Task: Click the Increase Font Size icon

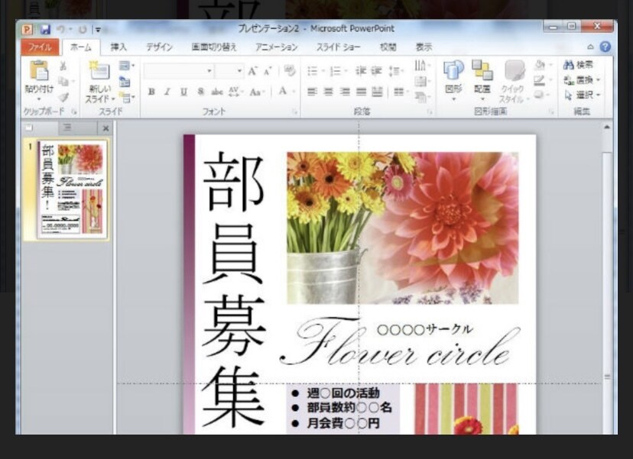Action: tap(253, 71)
